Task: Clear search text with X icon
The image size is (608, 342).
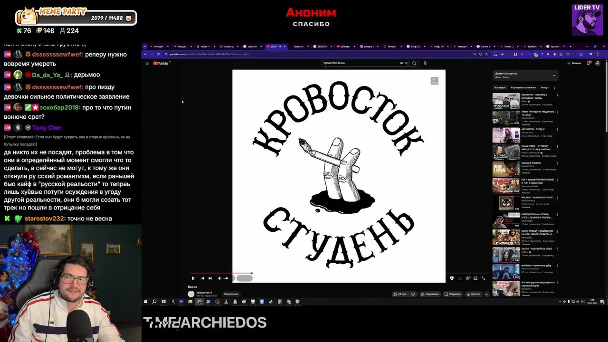Action: click(x=406, y=63)
